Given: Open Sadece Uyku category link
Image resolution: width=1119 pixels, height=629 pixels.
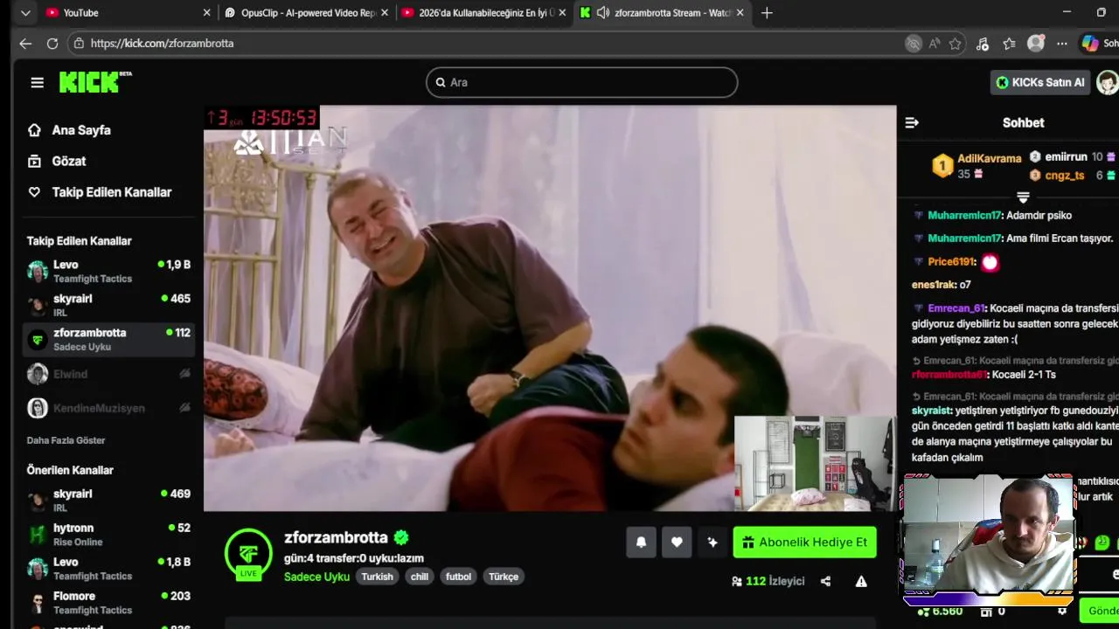Looking at the screenshot, I should pyautogui.click(x=316, y=577).
